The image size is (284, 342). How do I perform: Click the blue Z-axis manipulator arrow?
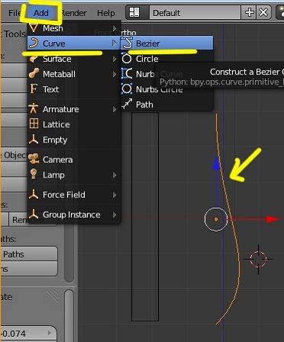tap(216, 162)
